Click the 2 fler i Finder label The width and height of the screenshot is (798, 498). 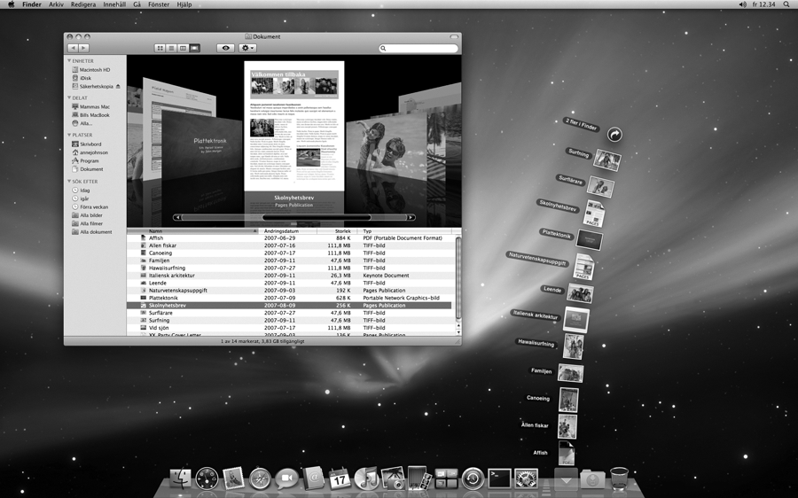[x=581, y=124]
